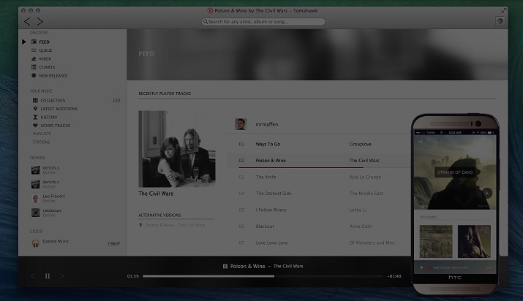Click the Latest Additions pin icon
The width and height of the screenshot is (523, 301).
click(35, 109)
